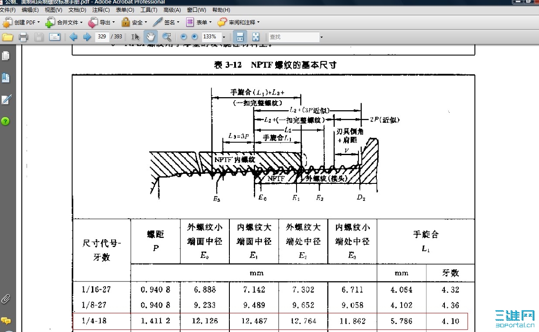
Task: Print the document with the printer icon
Action: pos(23,37)
